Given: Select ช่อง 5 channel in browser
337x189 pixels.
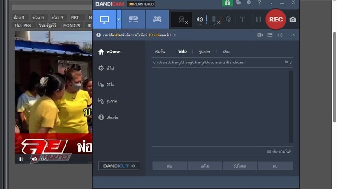Looking at the screenshot, I should 38,18.
